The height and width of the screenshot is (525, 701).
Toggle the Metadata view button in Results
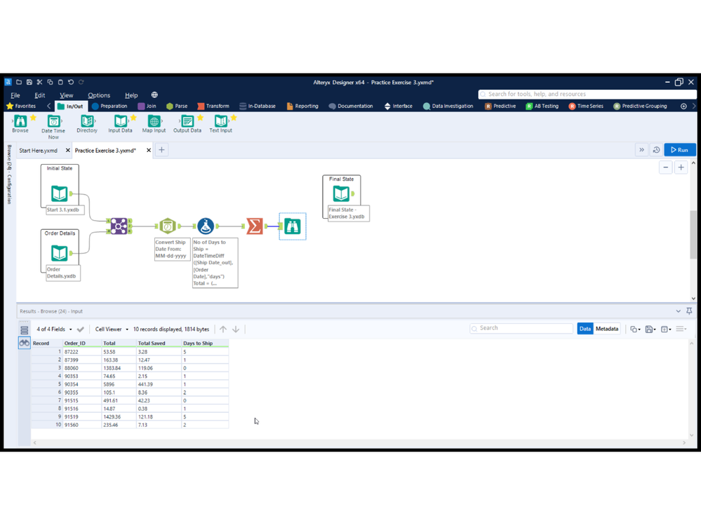coord(607,329)
